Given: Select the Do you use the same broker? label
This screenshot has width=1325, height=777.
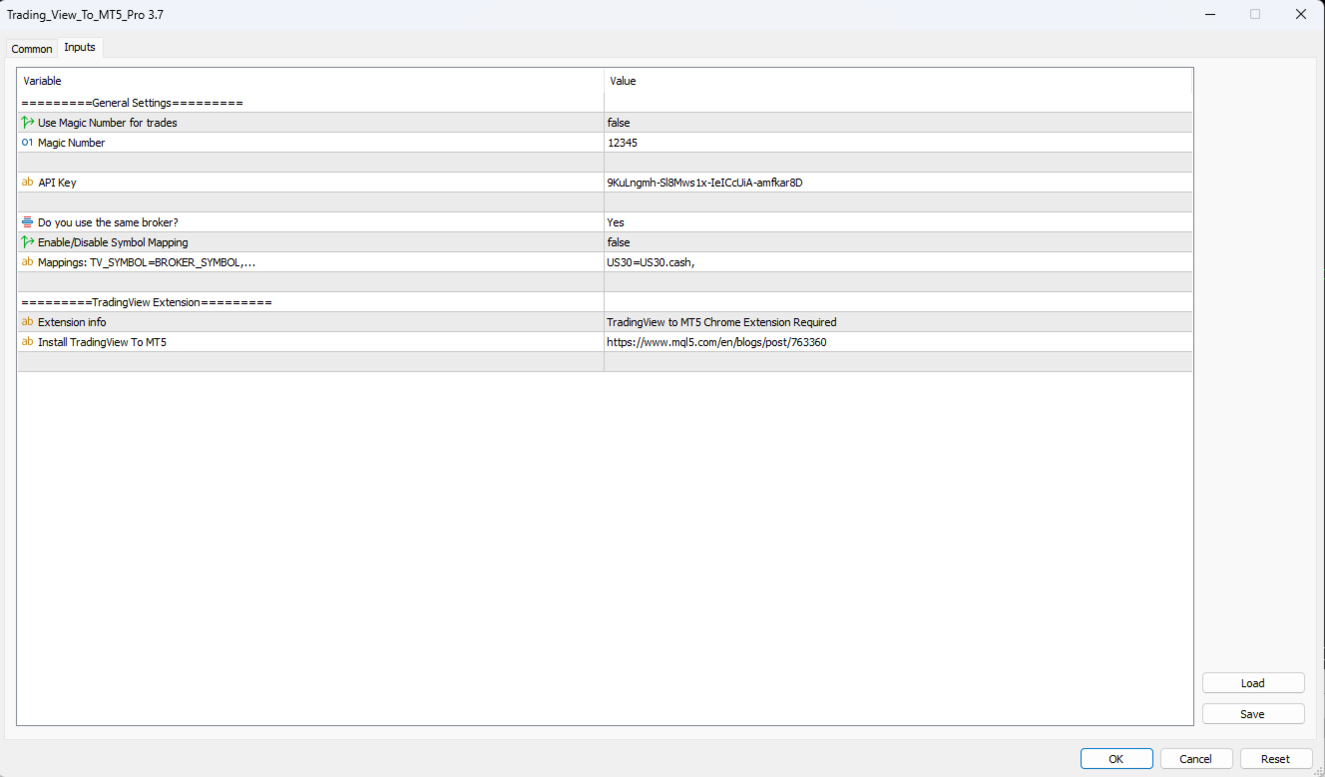Looking at the screenshot, I should tap(108, 222).
